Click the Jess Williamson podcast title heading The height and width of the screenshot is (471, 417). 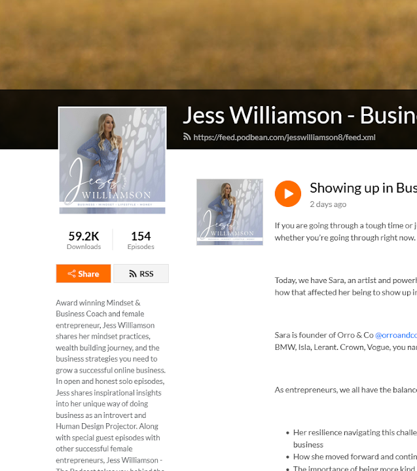[x=300, y=115]
